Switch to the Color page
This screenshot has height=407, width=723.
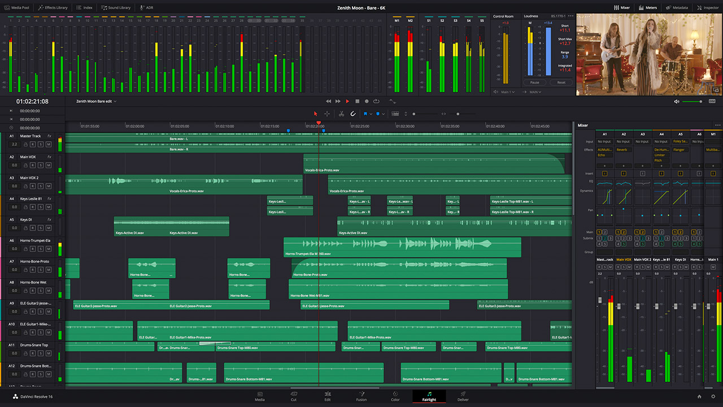coord(395,396)
